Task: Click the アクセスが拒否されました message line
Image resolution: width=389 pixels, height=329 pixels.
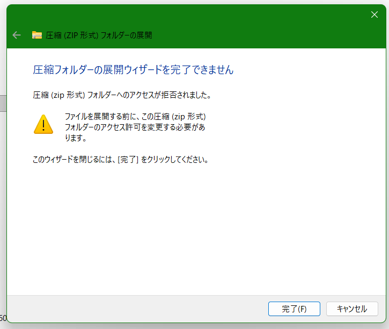Action: [x=122, y=95]
